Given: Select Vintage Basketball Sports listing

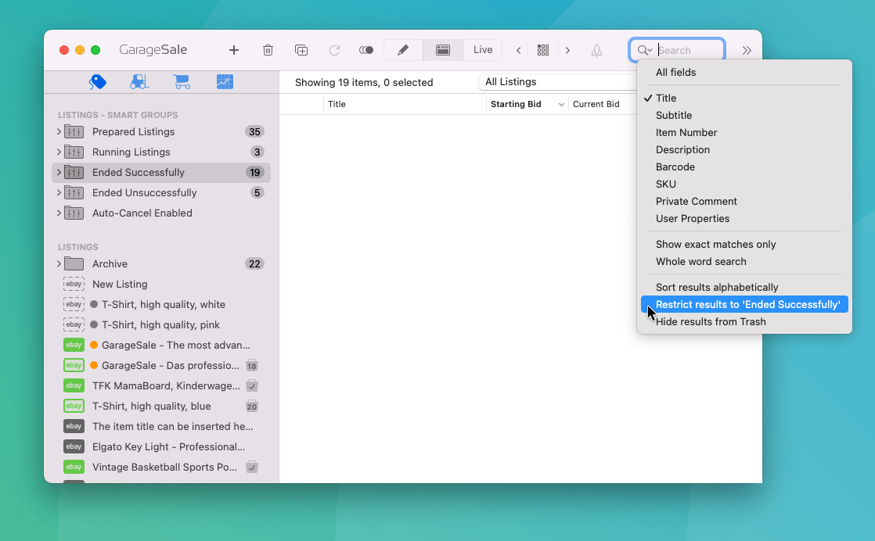Looking at the screenshot, I should coord(161,467).
